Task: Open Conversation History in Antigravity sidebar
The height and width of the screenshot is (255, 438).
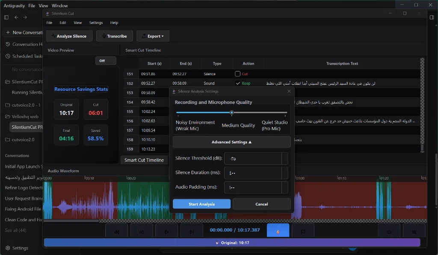Action: click(x=24, y=44)
